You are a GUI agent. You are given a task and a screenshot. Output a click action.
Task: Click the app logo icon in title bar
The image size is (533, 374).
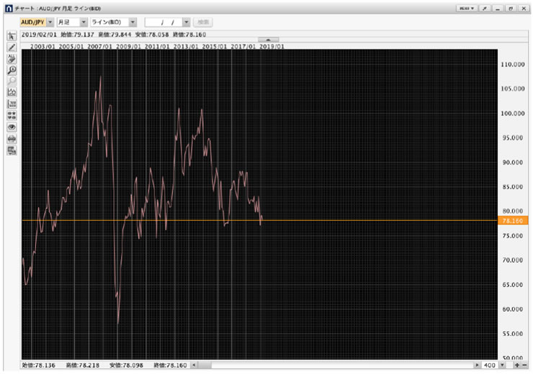(9, 8)
